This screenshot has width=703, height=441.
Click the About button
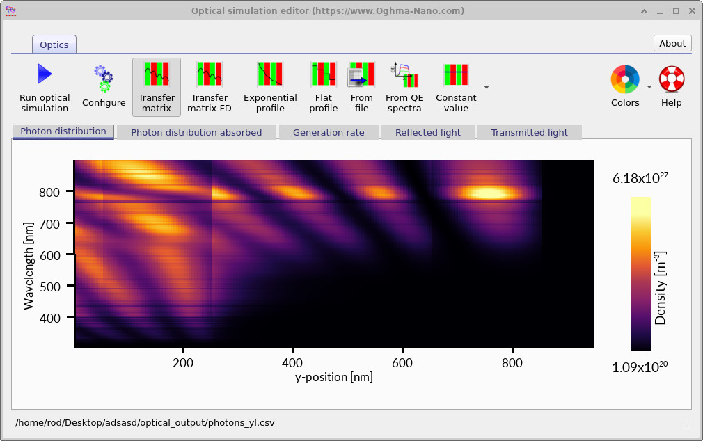coord(672,43)
